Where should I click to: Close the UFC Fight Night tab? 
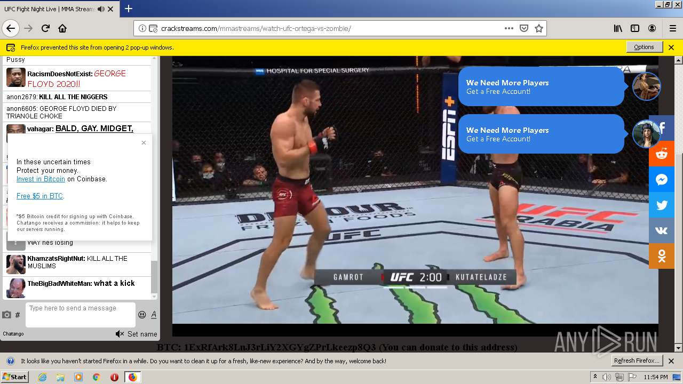(110, 9)
